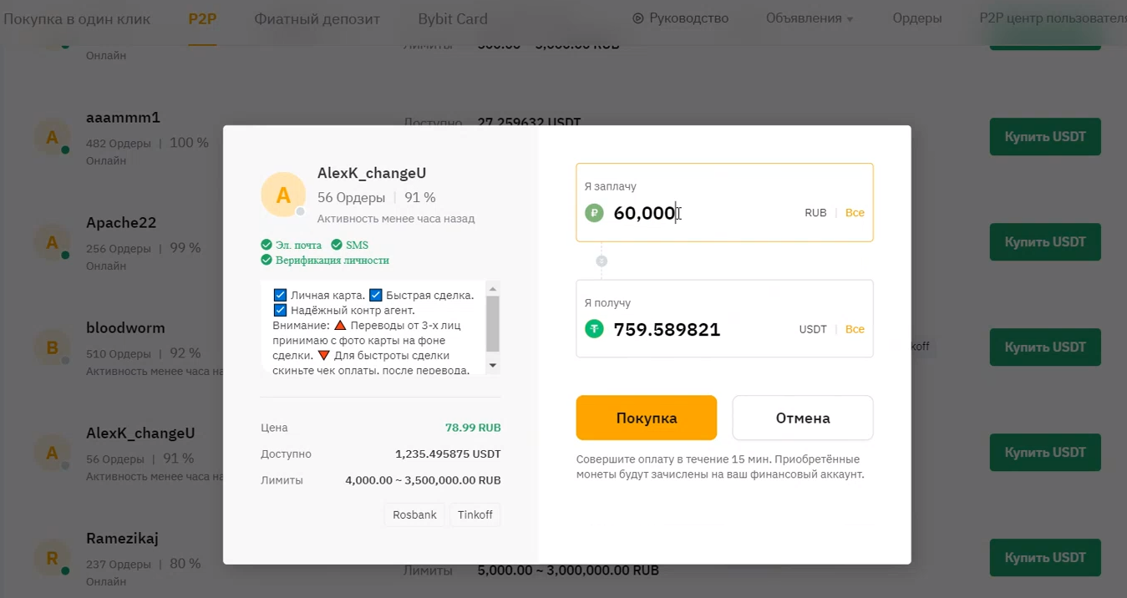1127x598 pixels.
Task: Click the ruble currency icon in pay field
Action: [x=594, y=213]
